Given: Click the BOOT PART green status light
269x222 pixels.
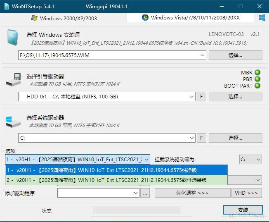Looking at the screenshot, I should click(257, 86).
